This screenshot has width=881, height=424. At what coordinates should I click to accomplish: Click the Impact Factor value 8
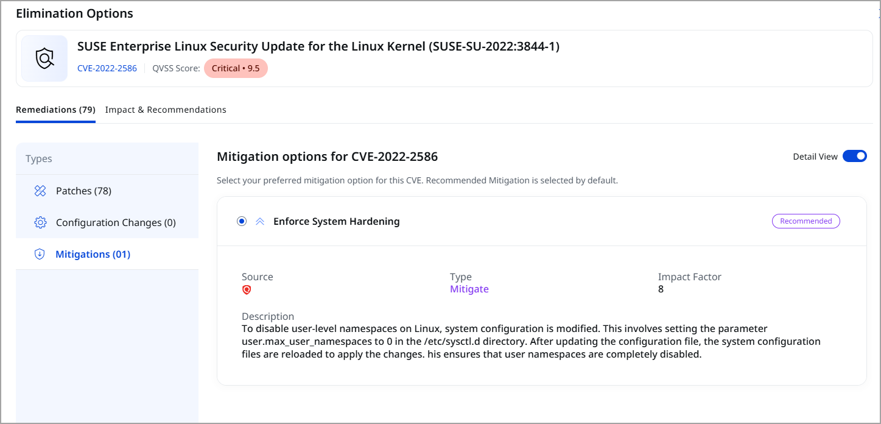coord(661,289)
